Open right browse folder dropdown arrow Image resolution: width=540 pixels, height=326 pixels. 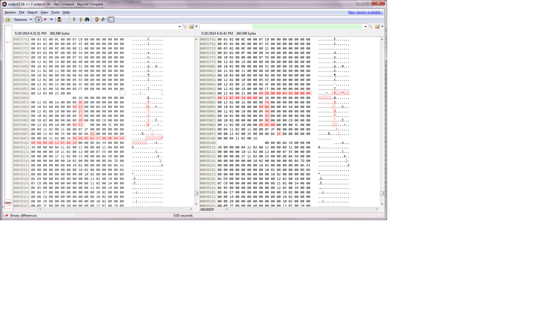tap(382, 27)
